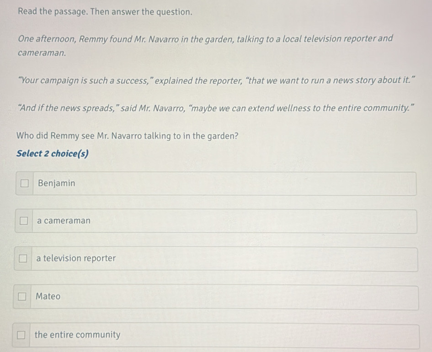Click the "Mateo" answer label text

(48, 296)
